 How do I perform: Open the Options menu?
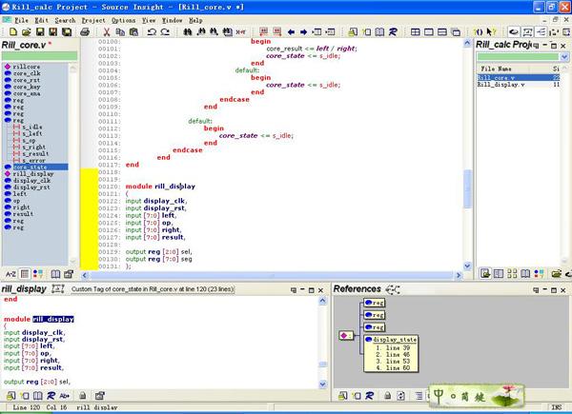[123, 19]
